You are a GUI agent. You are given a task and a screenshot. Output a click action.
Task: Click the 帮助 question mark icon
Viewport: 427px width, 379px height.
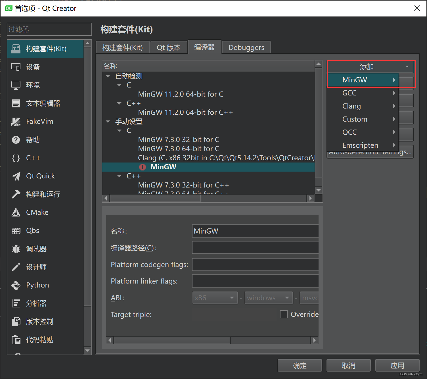[16, 140]
